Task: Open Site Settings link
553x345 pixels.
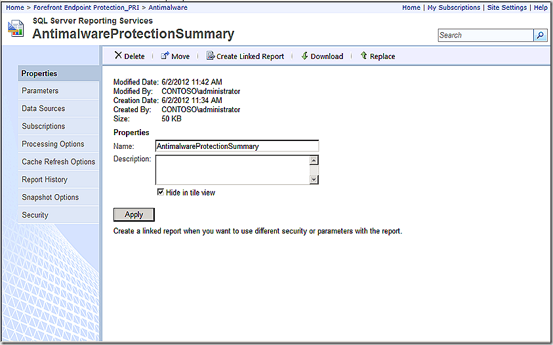Action: point(507,7)
